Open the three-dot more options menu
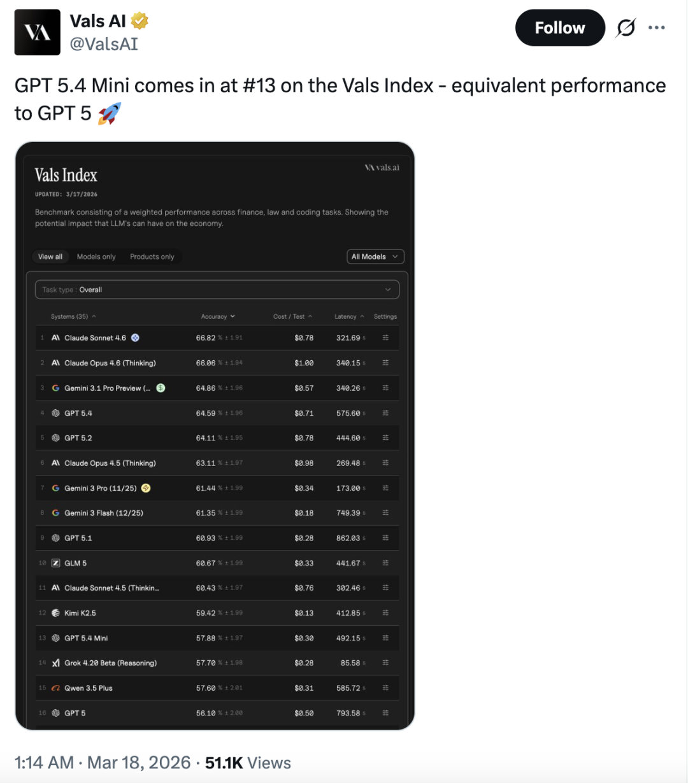The width and height of the screenshot is (688, 783). [x=656, y=28]
